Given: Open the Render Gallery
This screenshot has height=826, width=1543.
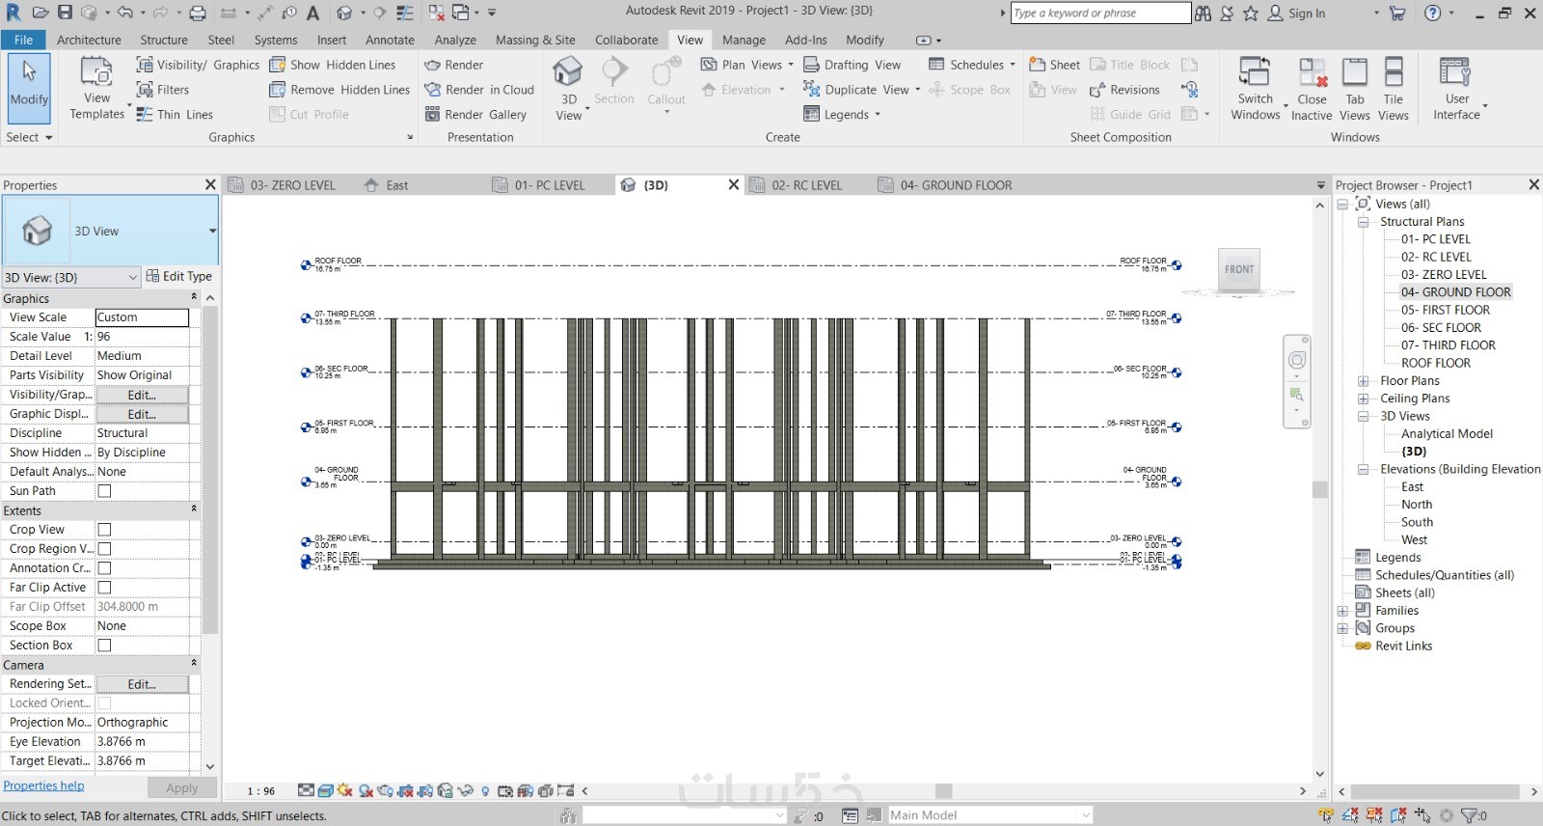Looking at the screenshot, I should [475, 114].
